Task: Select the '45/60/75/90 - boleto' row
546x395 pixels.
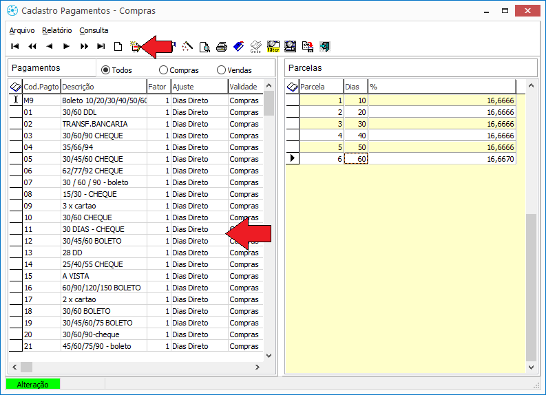Action: [x=136, y=346]
